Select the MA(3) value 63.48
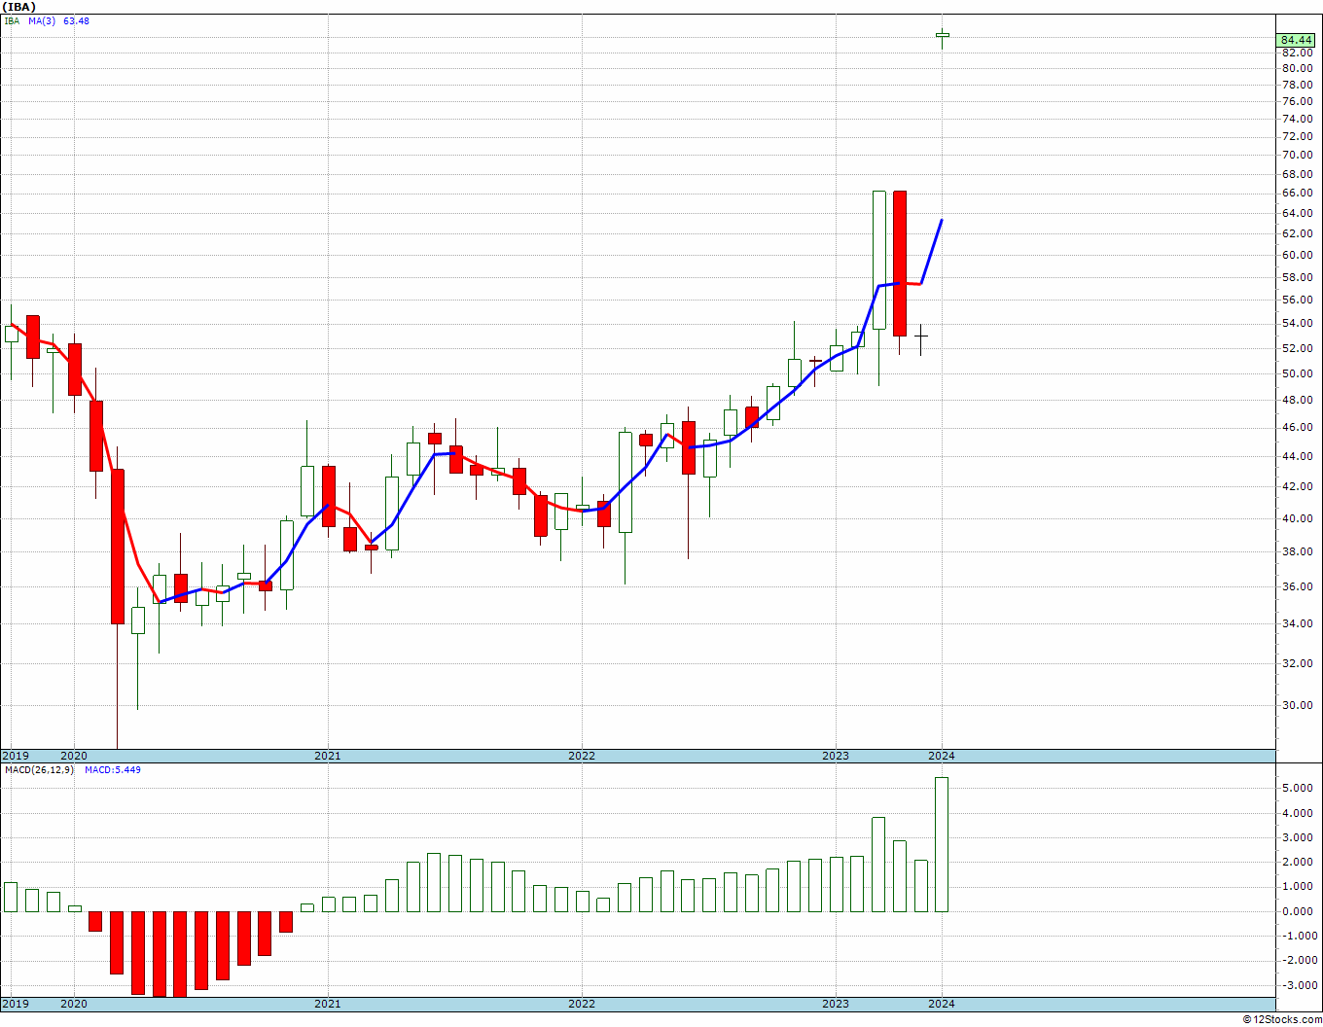The image size is (1323, 1027). pyautogui.click(x=76, y=20)
